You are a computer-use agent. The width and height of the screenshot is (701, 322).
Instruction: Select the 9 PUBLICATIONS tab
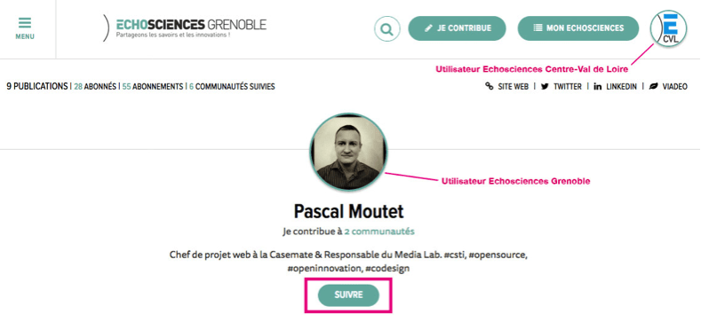point(36,87)
